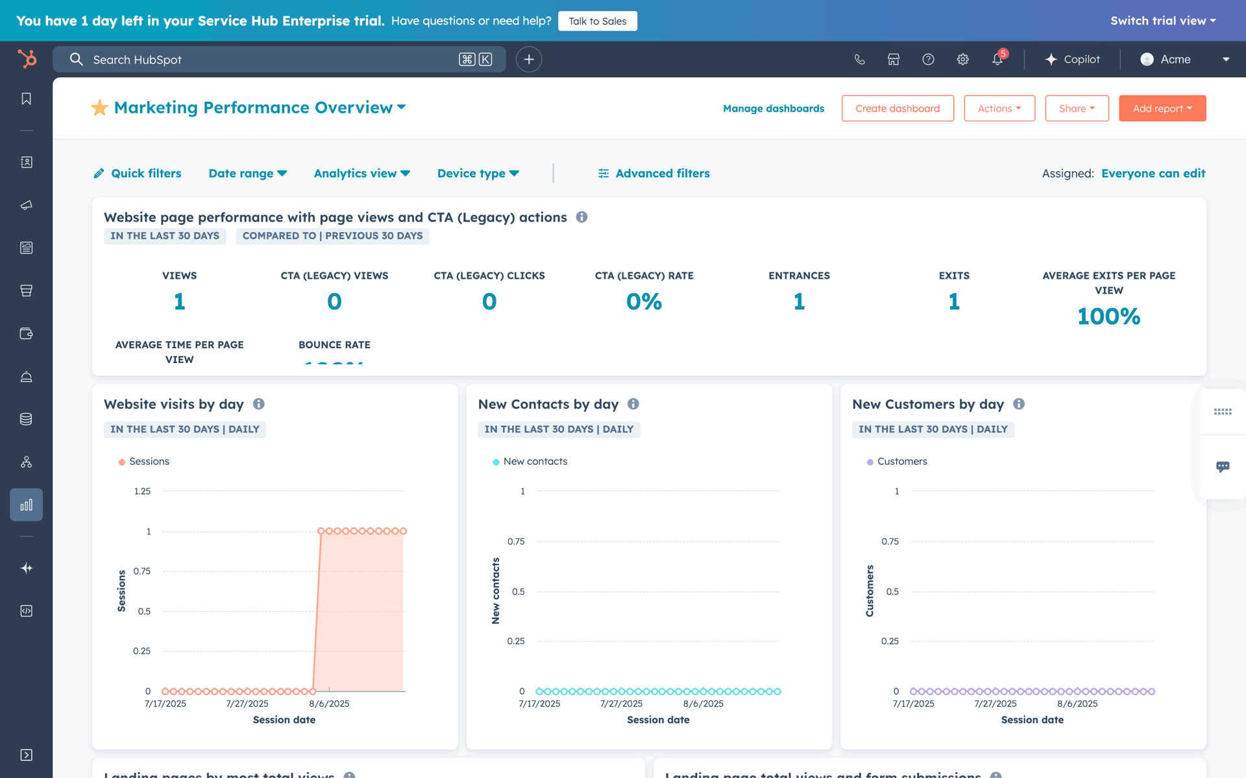
Task: Open the calling phone icon
Action: pyautogui.click(x=859, y=60)
